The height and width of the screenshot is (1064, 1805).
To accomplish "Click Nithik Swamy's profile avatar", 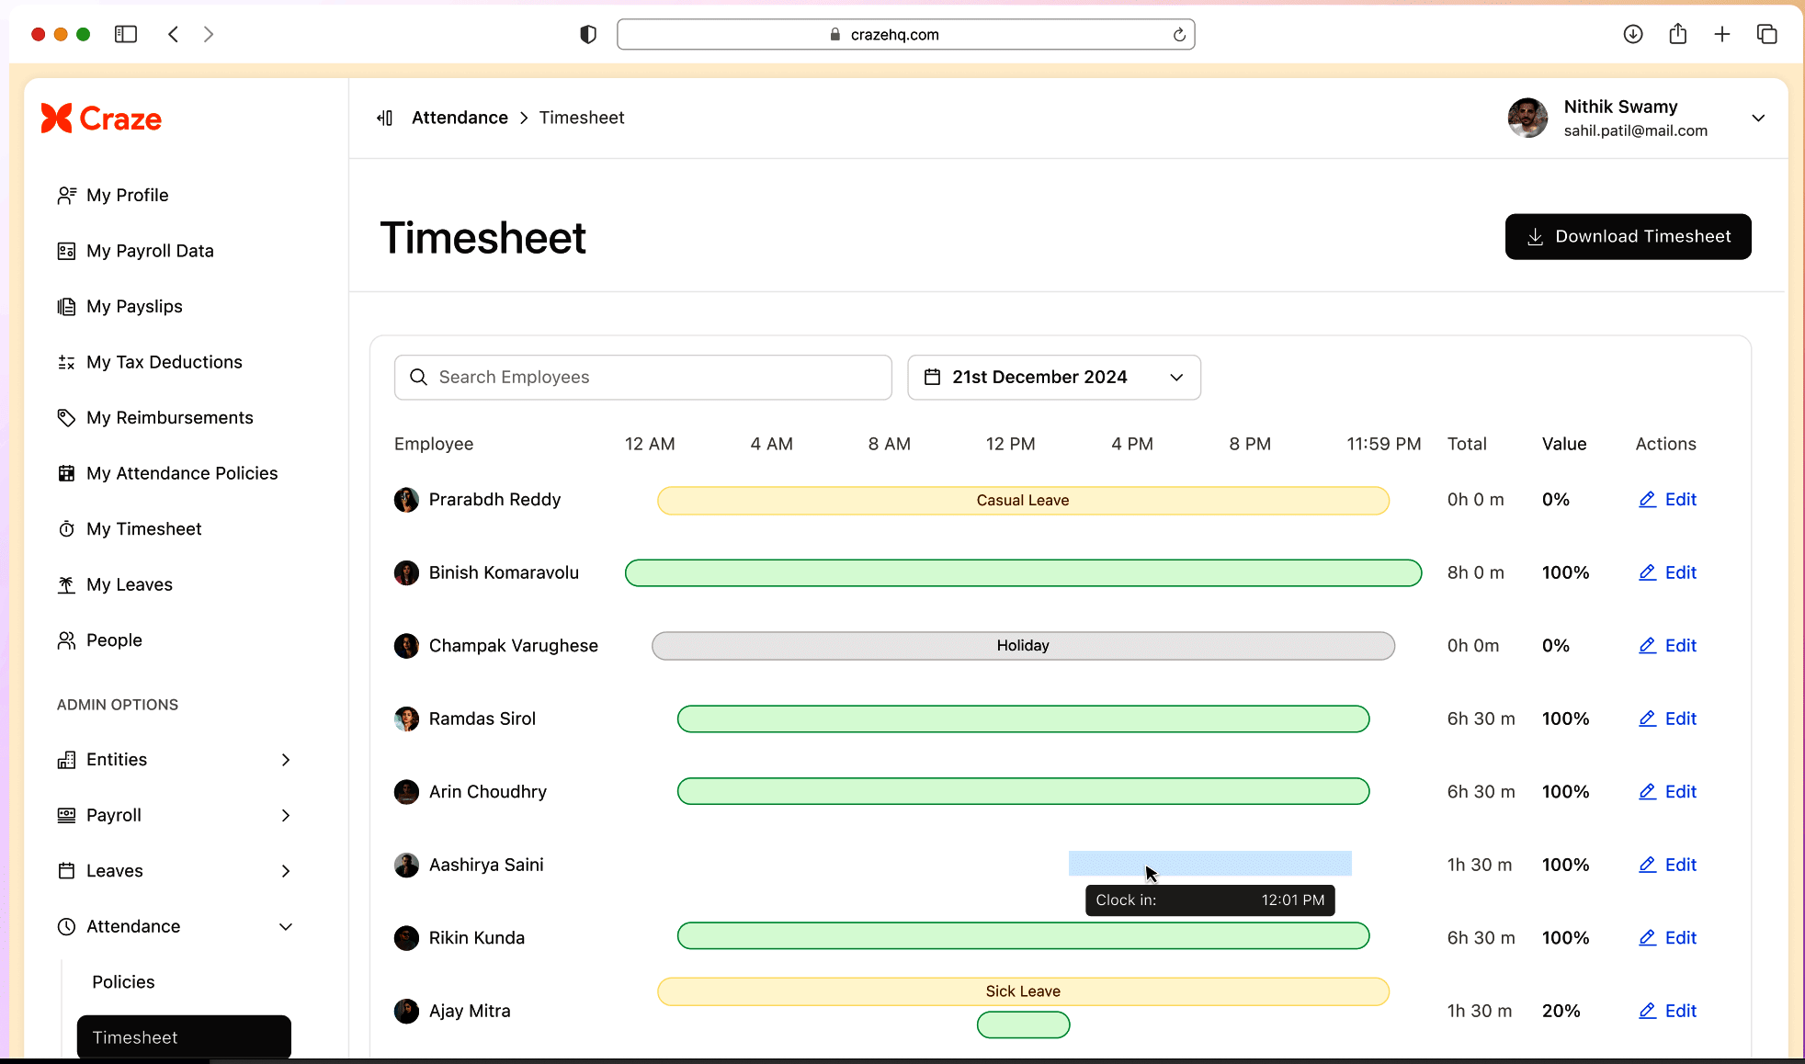I will click(1527, 118).
